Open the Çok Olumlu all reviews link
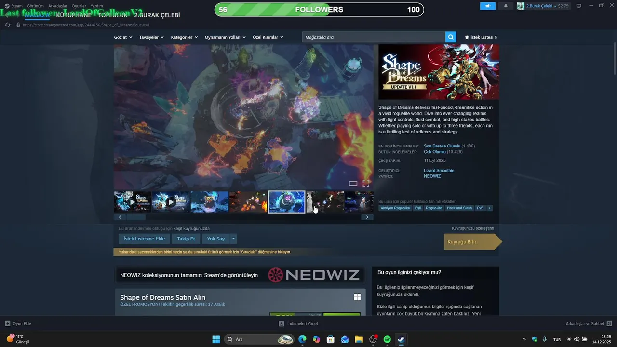The height and width of the screenshot is (347, 617). pyautogui.click(x=435, y=152)
